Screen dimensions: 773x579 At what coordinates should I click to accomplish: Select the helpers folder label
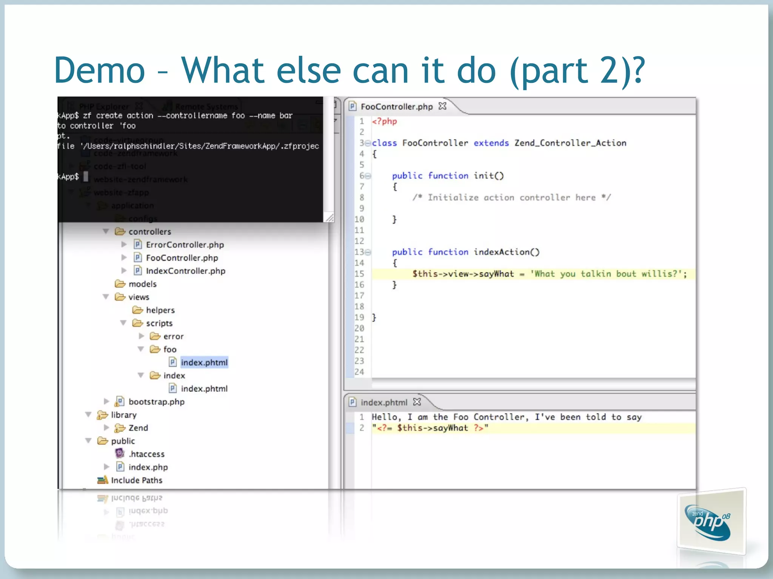(160, 310)
